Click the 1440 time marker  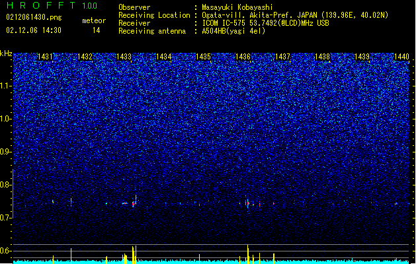coord(401,56)
